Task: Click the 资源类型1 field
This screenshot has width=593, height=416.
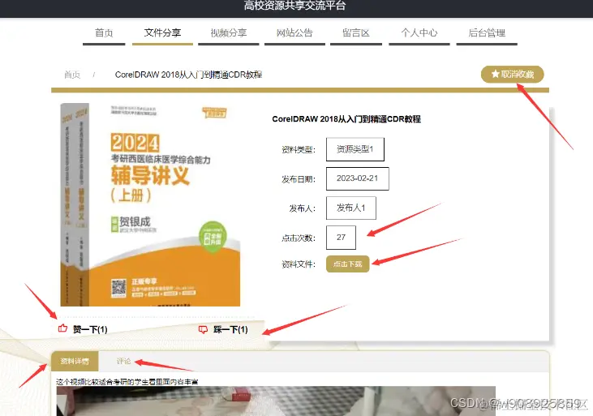Action: (355, 149)
